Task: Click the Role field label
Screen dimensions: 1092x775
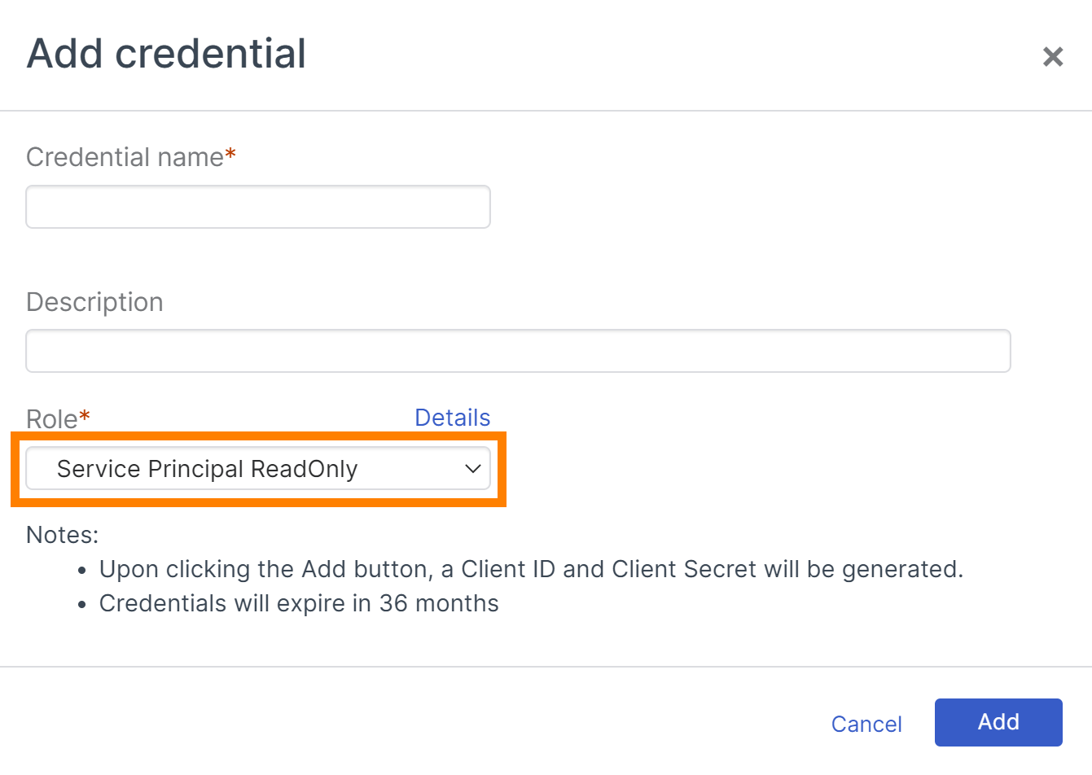Action: coord(51,419)
